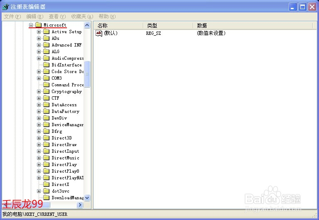Click the Dfrg folder icon

click(47, 131)
